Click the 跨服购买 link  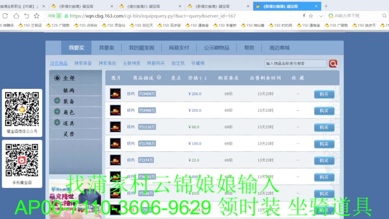(x=156, y=63)
